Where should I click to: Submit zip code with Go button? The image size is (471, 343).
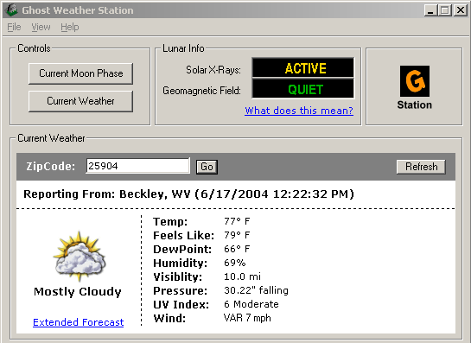point(207,167)
